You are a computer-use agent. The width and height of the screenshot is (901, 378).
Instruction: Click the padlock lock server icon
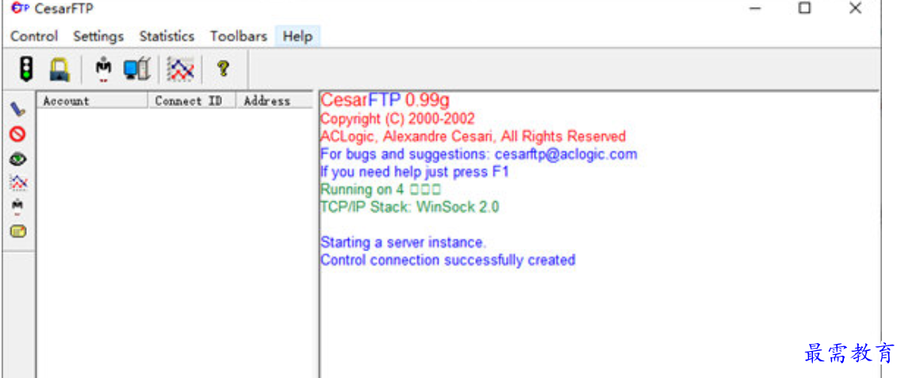(59, 70)
